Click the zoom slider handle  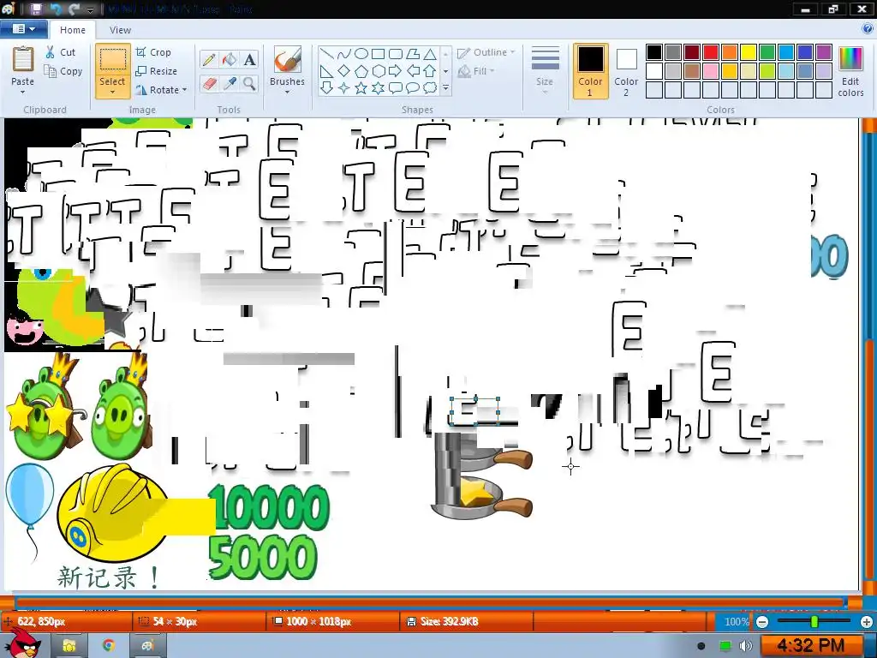814,622
